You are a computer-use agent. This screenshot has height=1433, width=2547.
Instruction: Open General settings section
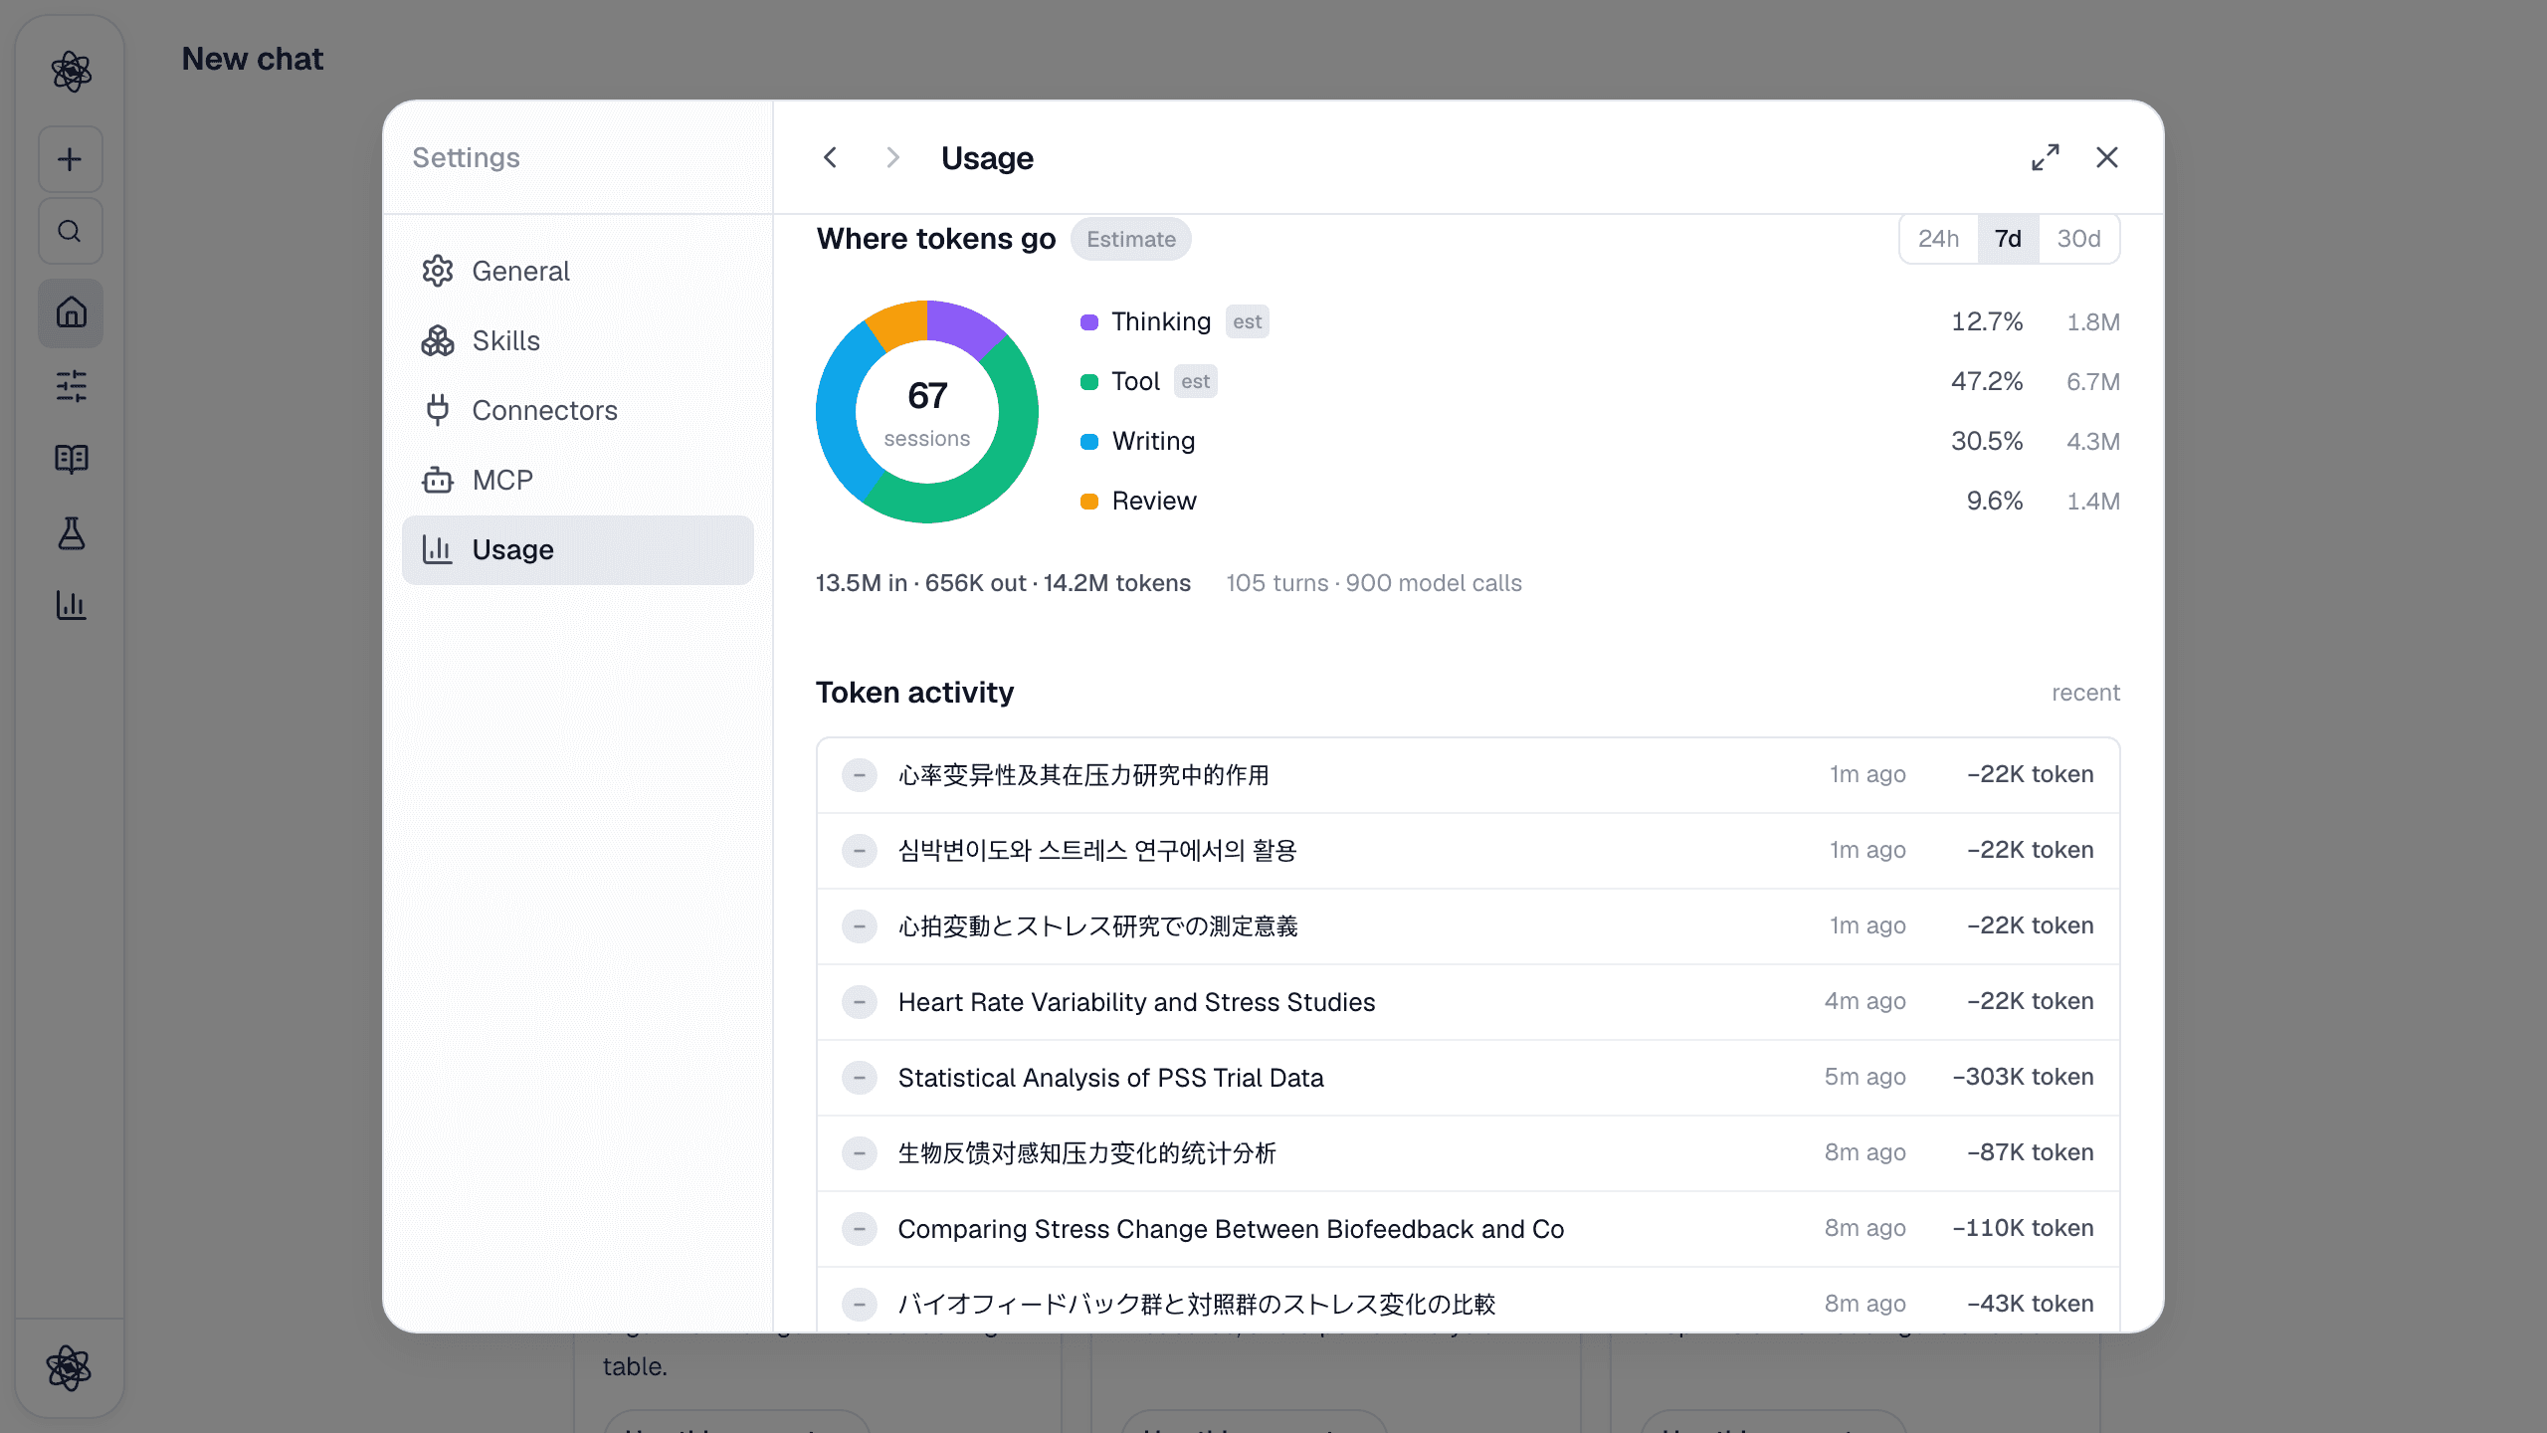click(577, 271)
